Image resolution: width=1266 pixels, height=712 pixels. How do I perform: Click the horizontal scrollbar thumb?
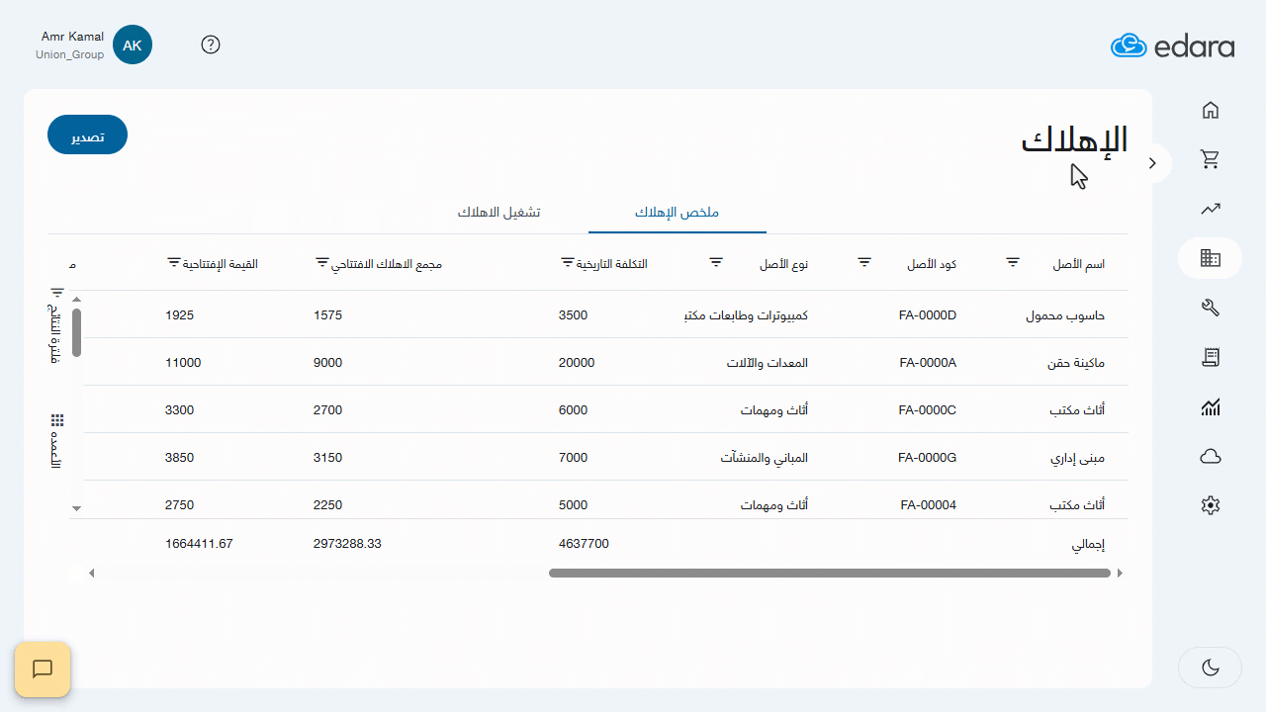pyautogui.click(x=830, y=573)
